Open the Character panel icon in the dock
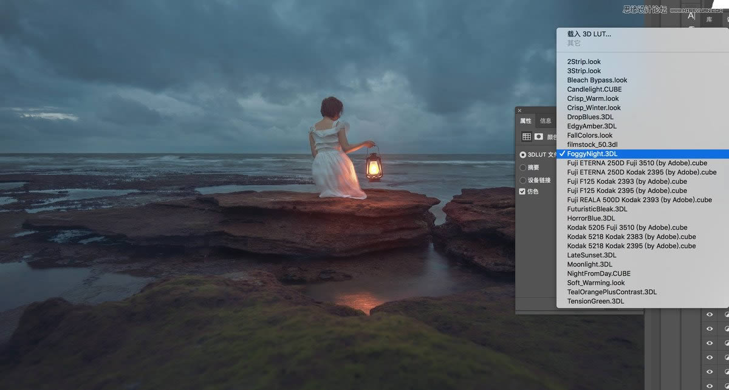The image size is (729, 390). coord(691,16)
